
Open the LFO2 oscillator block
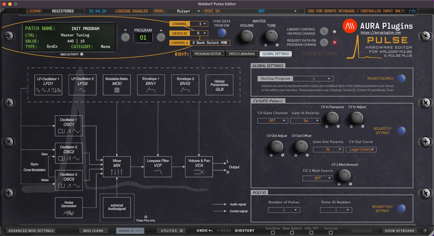[82, 85]
